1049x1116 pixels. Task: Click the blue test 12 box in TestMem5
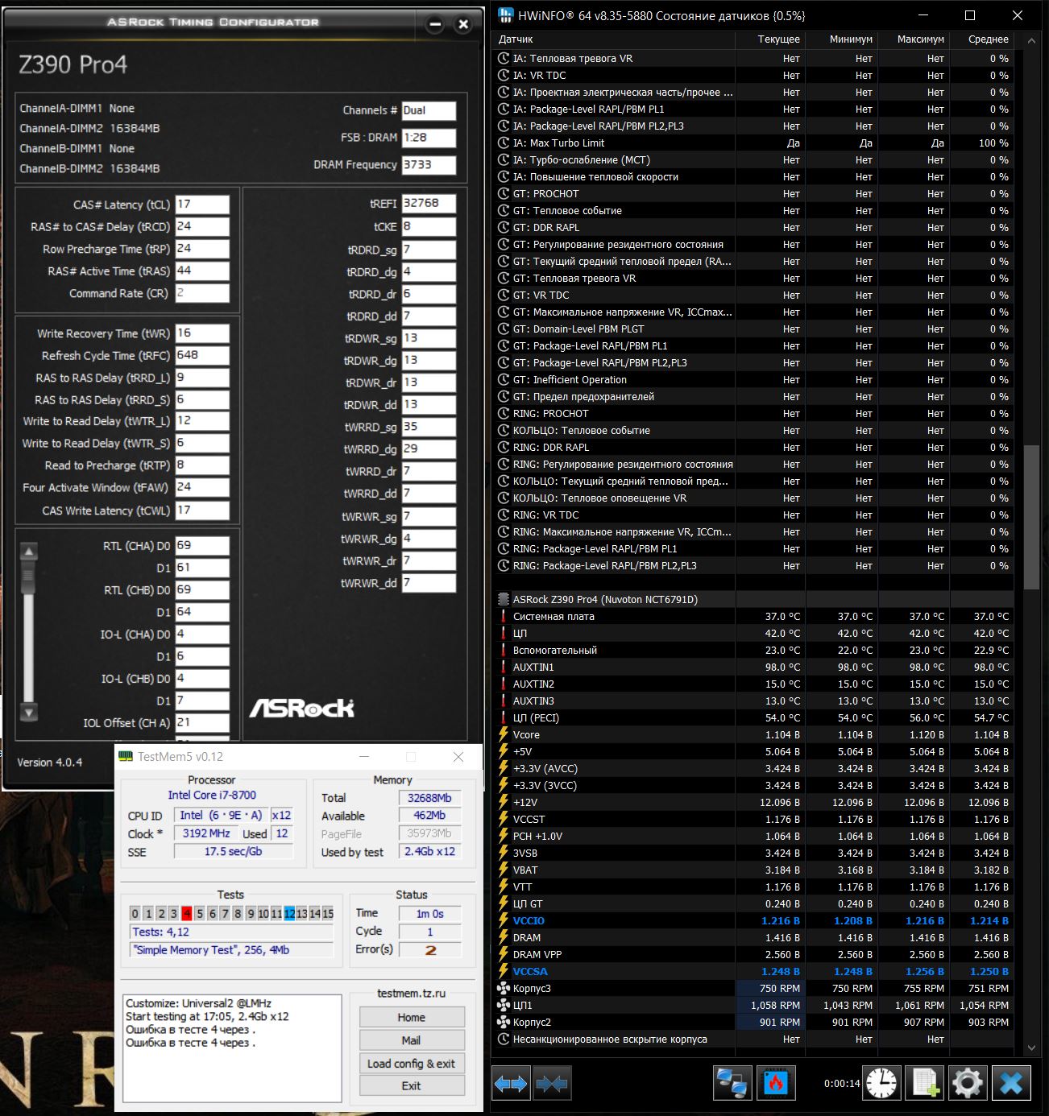coord(289,913)
